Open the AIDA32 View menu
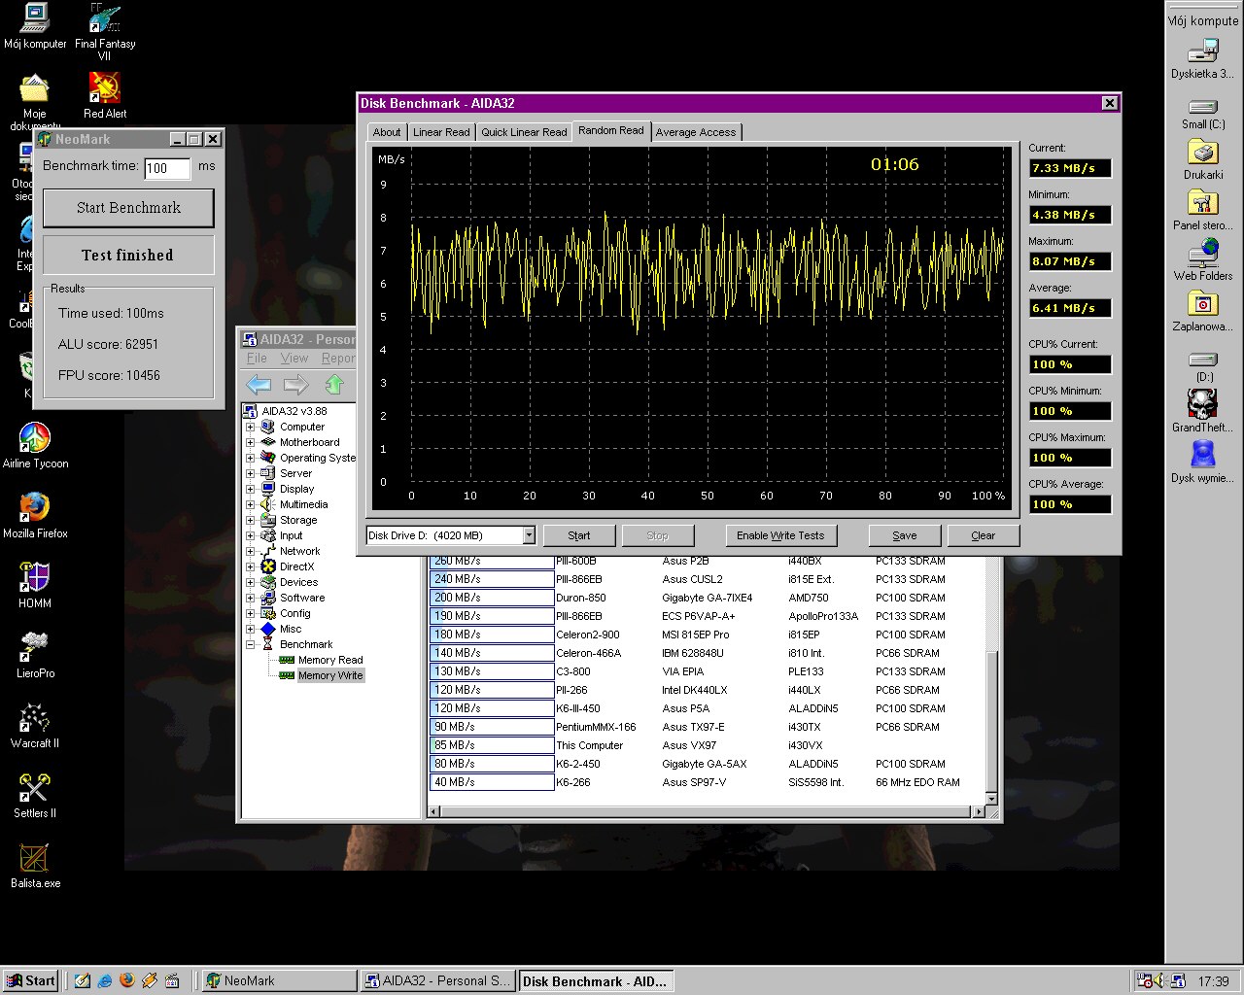 pyautogui.click(x=294, y=358)
